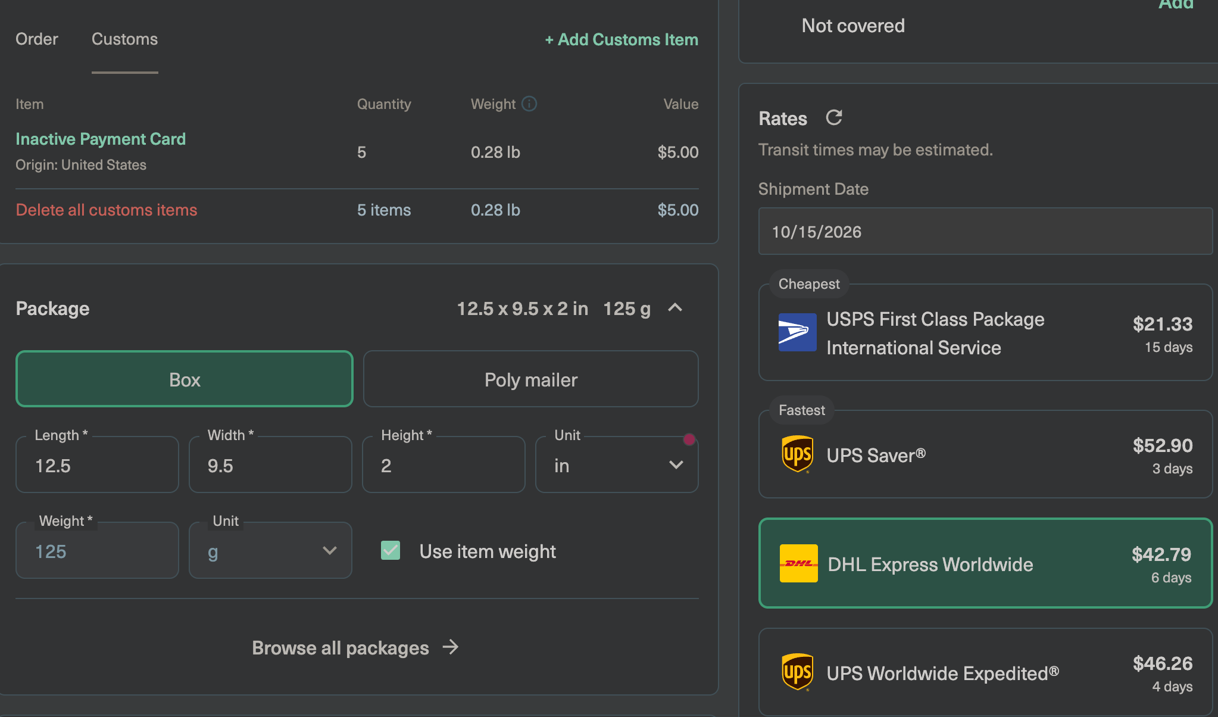Click the Width input field
1218x717 pixels.
pyautogui.click(x=270, y=465)
